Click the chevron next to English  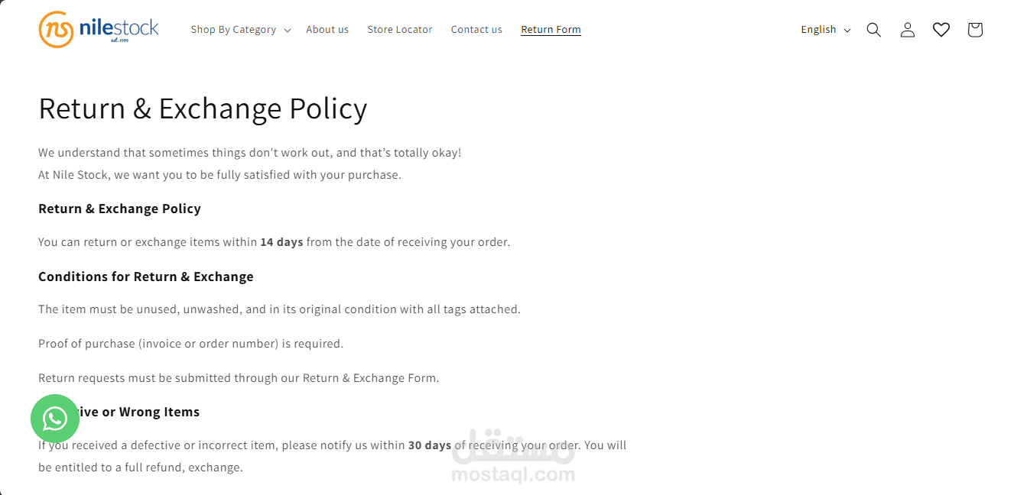pyautogui.click(x=847, y=31)
